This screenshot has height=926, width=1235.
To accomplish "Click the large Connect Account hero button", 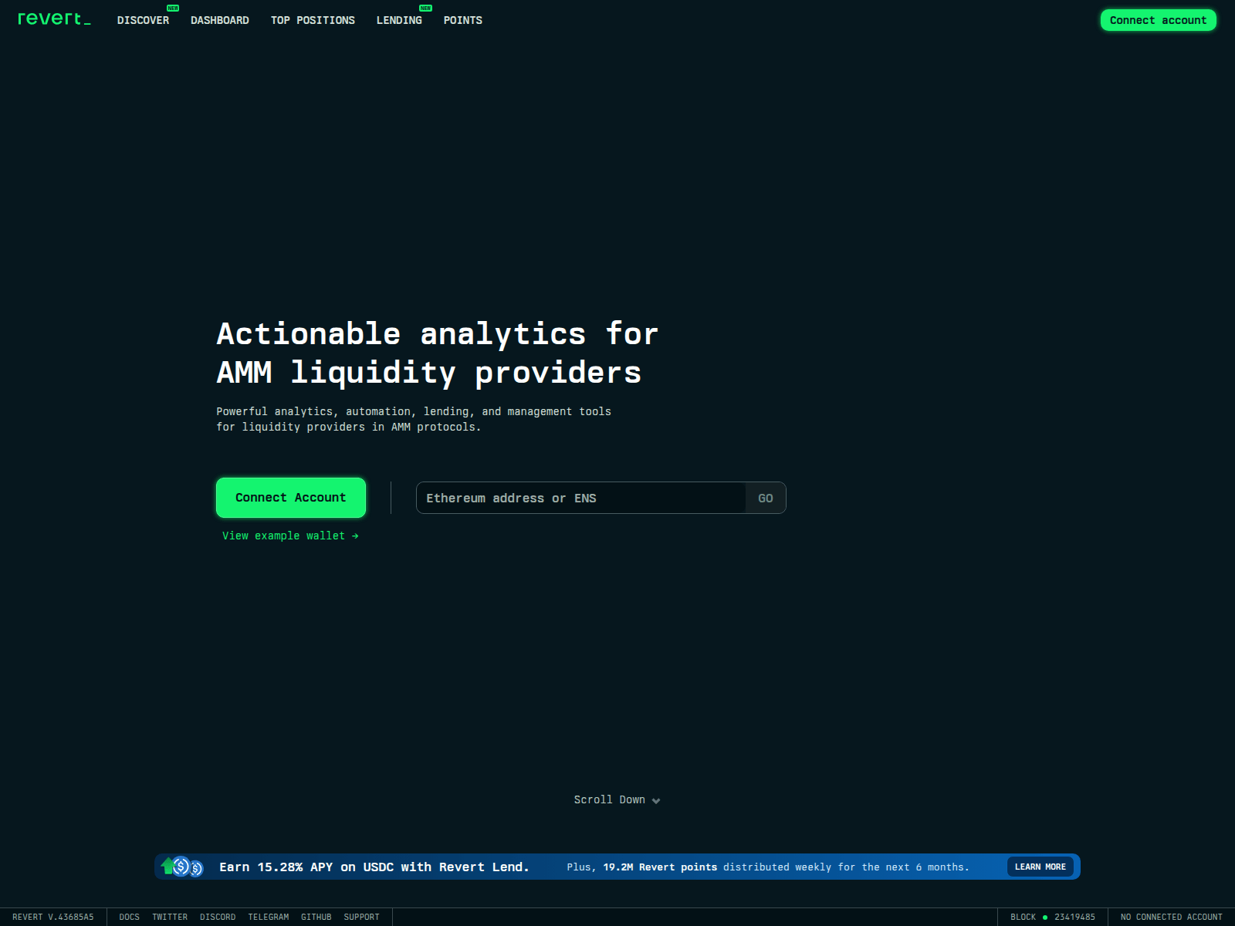I will (290, 498).
